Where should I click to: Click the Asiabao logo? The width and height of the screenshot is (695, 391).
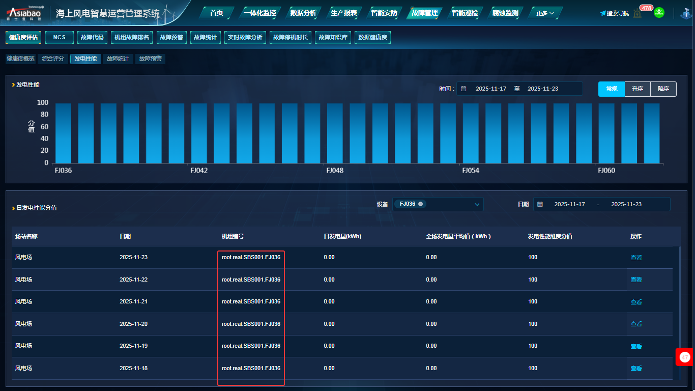click(x=24, y=13)
